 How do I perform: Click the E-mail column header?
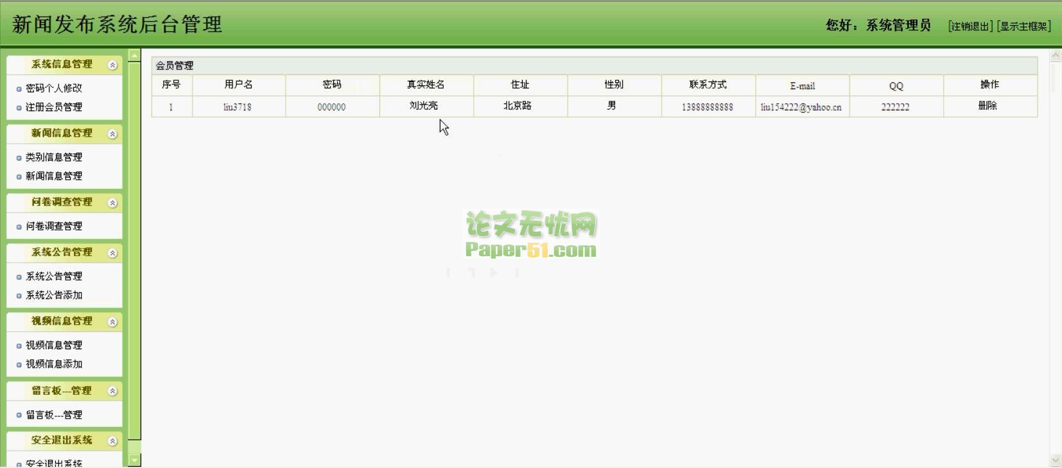point(803,86)
